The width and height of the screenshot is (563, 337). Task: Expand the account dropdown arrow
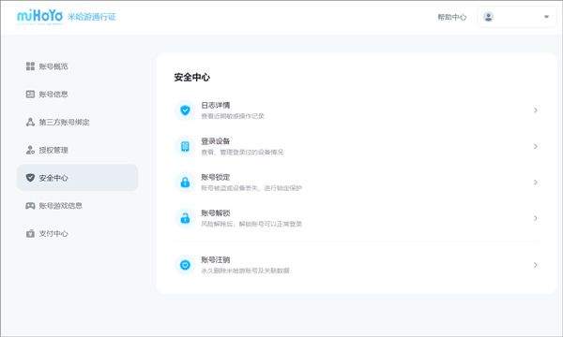(546, 17)
